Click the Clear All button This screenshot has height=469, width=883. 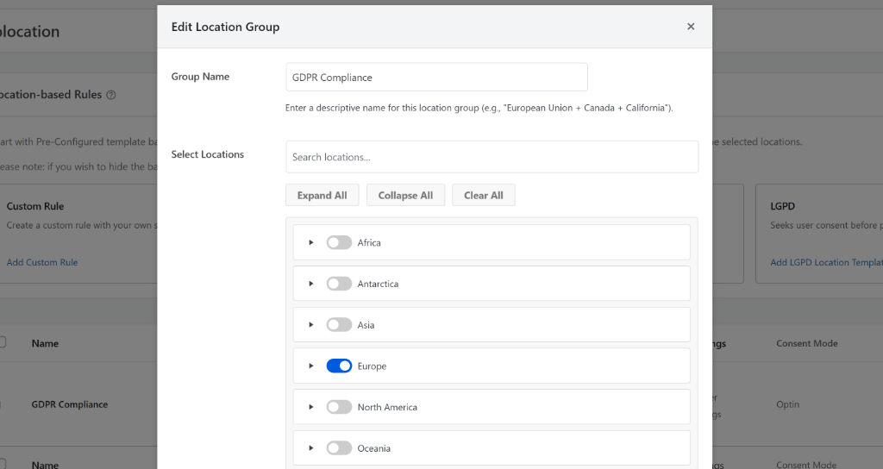click(483, 196)
